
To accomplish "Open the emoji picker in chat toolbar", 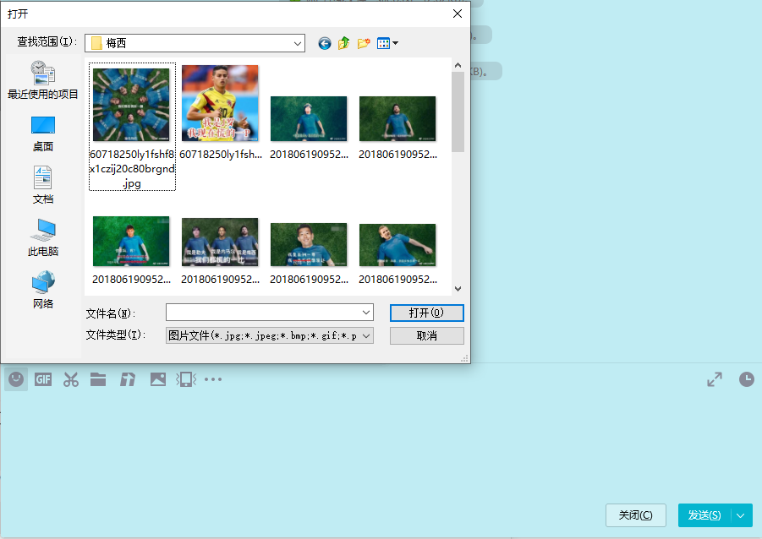I will coord(16,379).
